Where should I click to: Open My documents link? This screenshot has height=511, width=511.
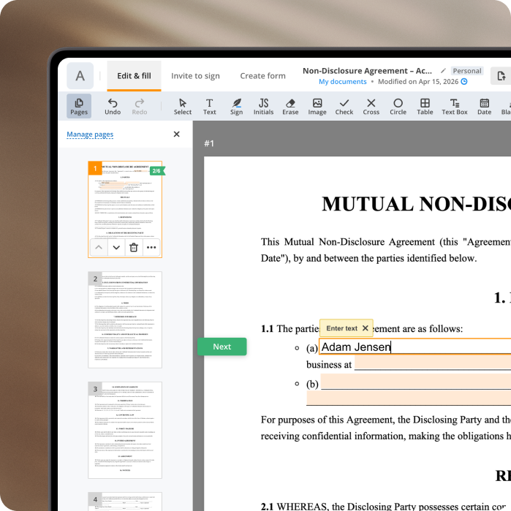point(343,81)
